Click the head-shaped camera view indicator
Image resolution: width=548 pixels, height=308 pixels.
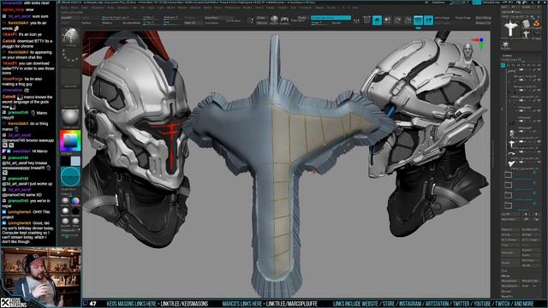tap(468, 51)
